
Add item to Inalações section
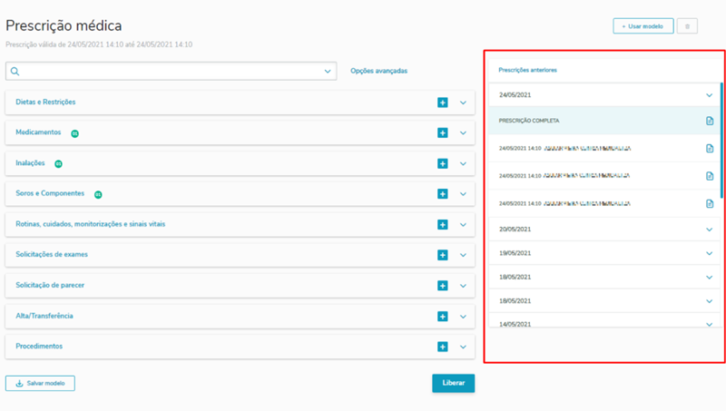[443, 163]
